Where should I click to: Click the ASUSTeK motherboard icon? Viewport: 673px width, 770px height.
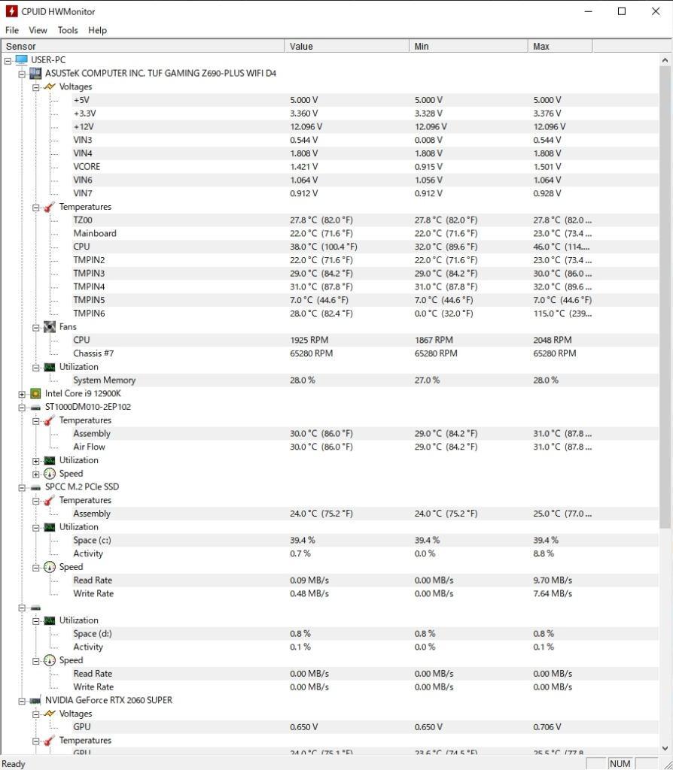35,73
